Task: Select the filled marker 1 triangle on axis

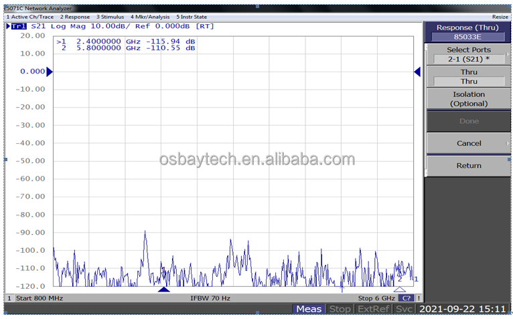Action: (x=163, y=290)
